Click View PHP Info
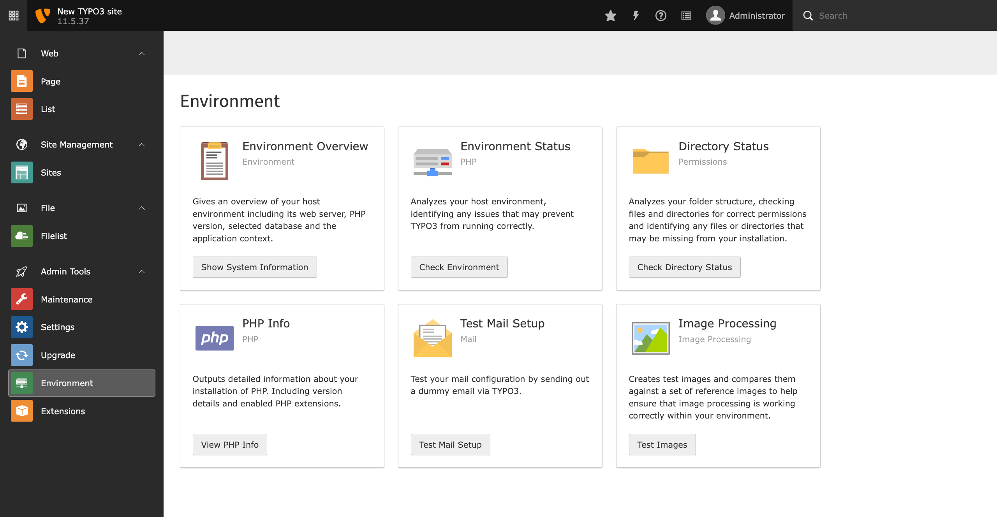Viewport: 997px width, 517px height. (x=229, y=444)
